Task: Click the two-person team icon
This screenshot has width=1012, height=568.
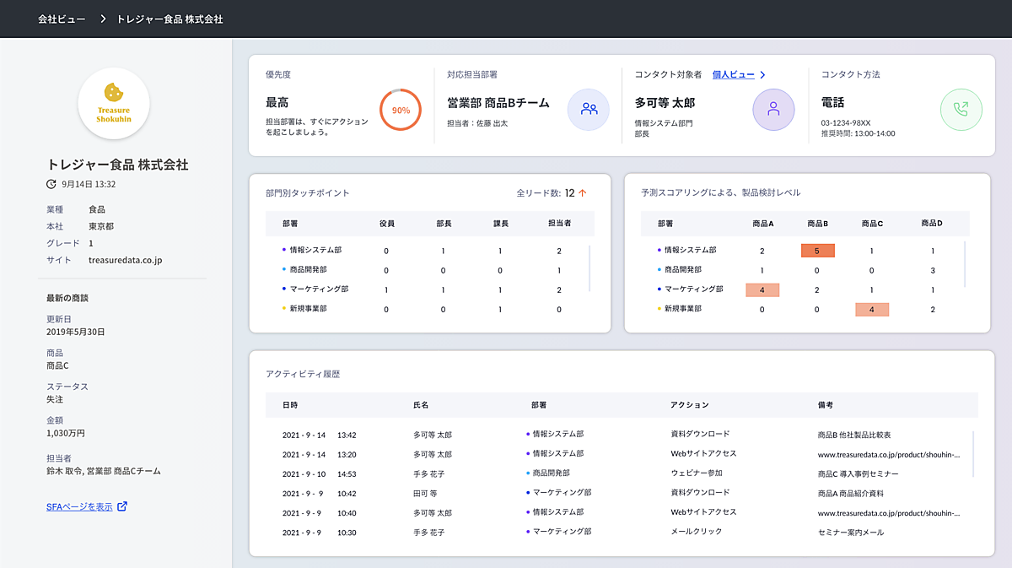Action: click(589, 109)
